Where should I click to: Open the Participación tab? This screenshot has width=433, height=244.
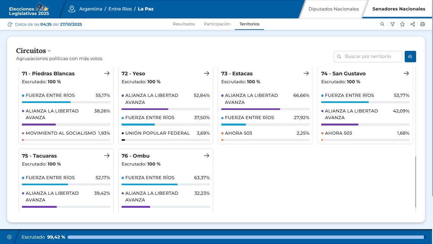coord(217,24)
